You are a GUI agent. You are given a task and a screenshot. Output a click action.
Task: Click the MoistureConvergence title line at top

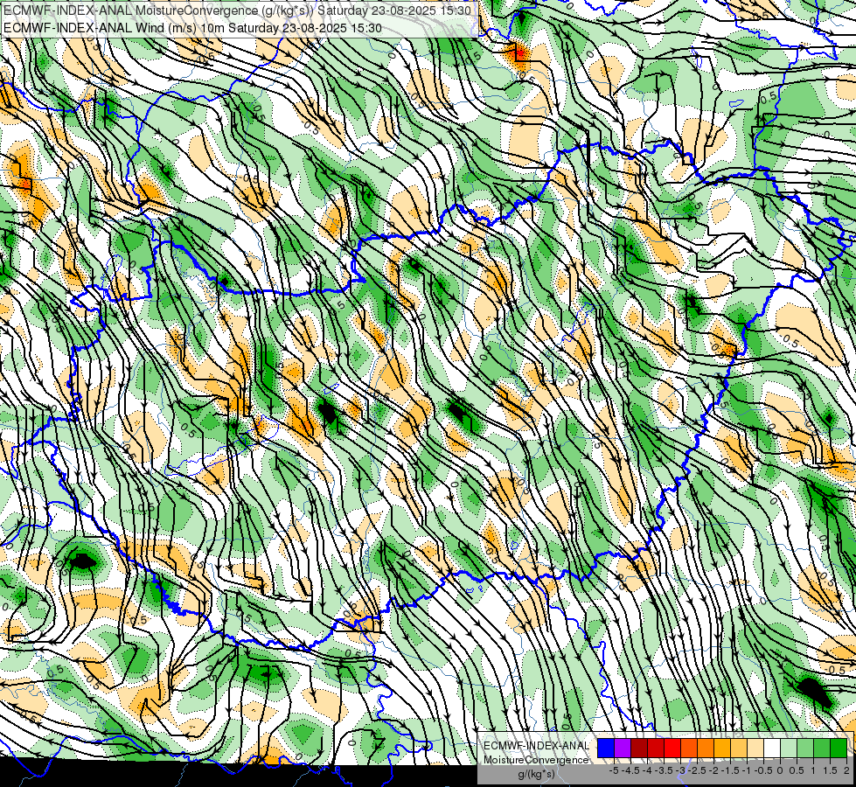pos(240,10)
